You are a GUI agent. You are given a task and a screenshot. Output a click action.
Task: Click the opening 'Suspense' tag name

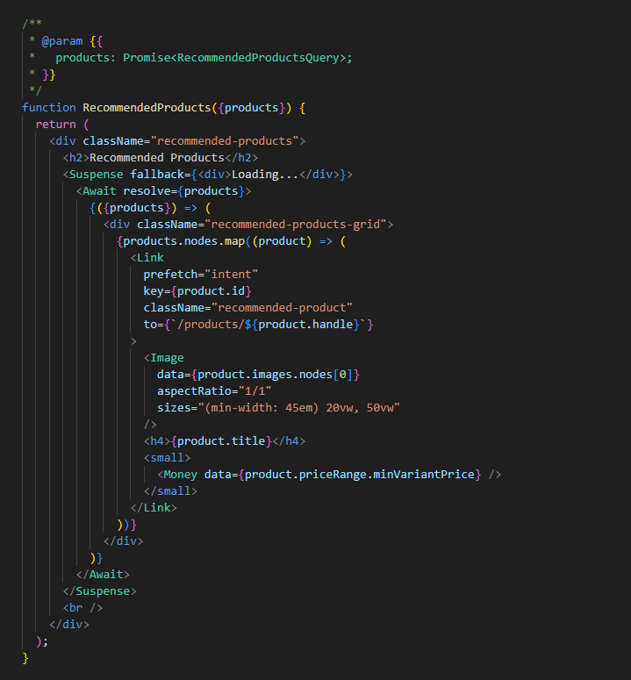(x=97, y=175)
